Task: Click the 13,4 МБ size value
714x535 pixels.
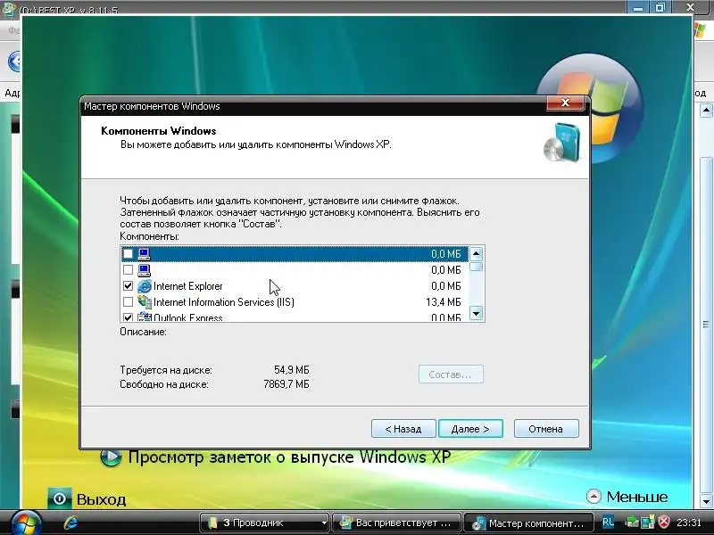Action: pyautogui.click(x=443, y=302)
